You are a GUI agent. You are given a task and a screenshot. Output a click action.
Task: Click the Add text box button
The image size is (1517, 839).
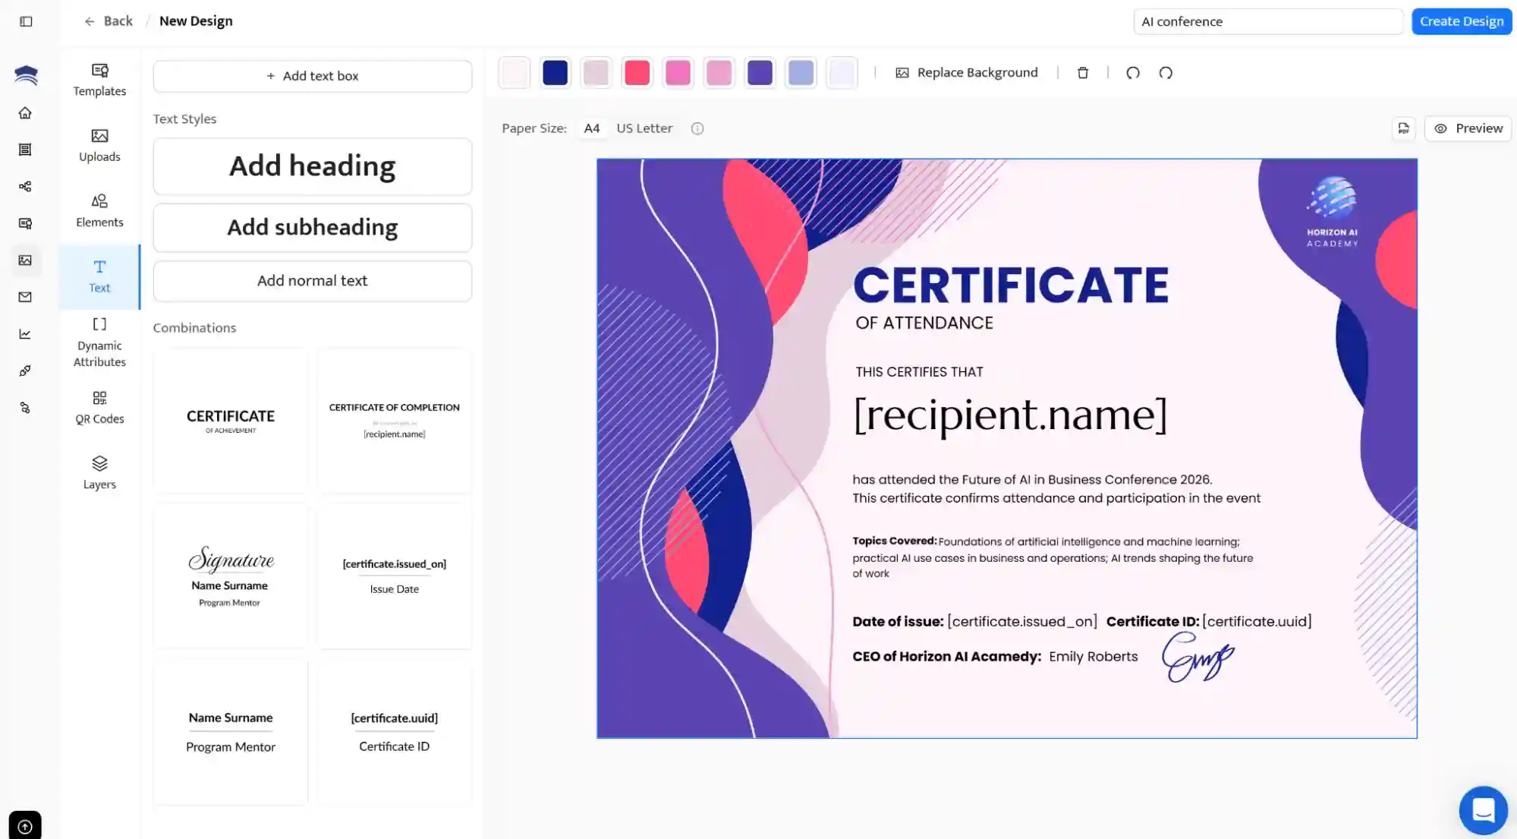point(312,76)
